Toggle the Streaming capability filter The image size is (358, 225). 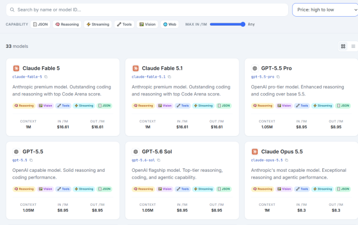[x=98, y=24]
